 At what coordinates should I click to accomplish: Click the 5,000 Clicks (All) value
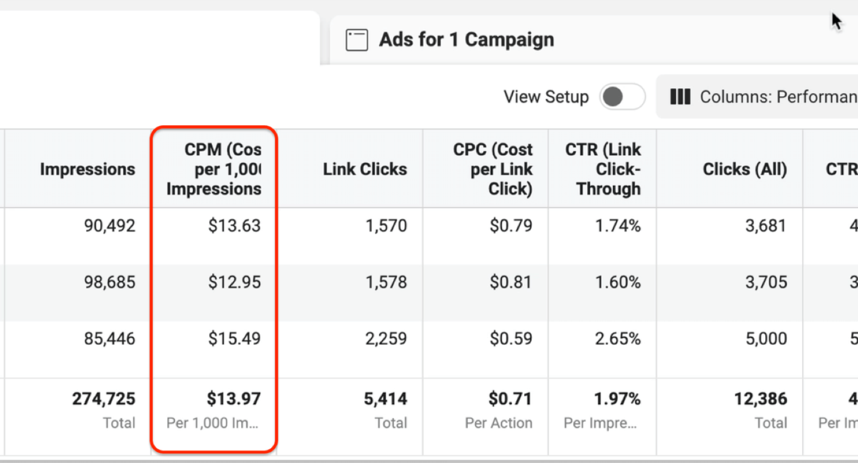click(766, 339)
